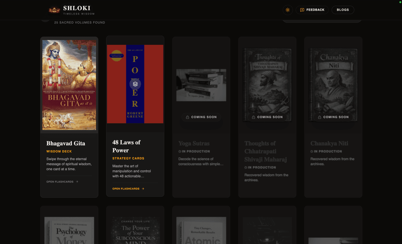Click the SHLOKI site title
This screenshot has height=244, width=402.
(77, 8)
